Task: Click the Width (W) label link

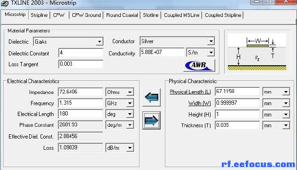Action: (x=199, y=103)
